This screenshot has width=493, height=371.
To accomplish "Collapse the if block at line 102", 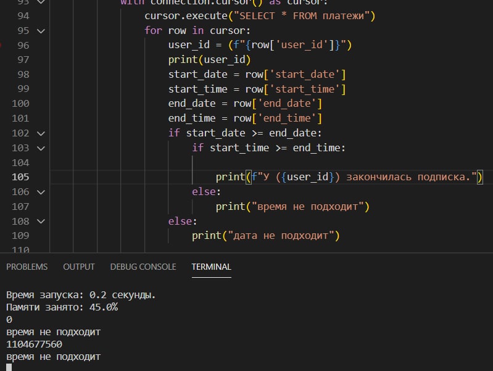I will pyautogui.click(x=41, y=133).
